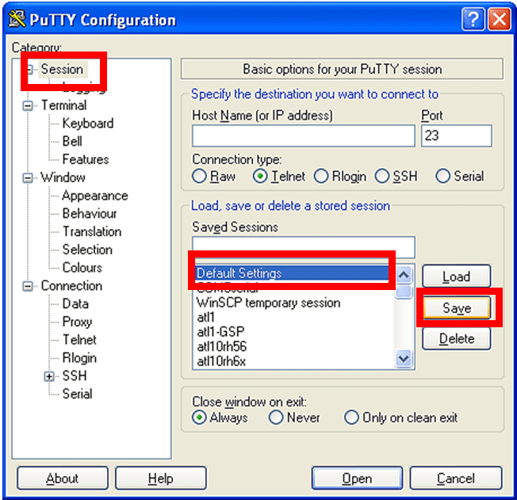The width and height of the screenshot is (517, 500).
Task: Expand the SSH tree node
Action: 50,376
